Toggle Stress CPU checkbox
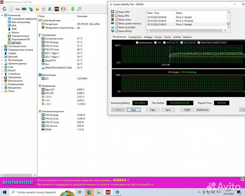Viewport: 245px width, 196px height. (x=117, y=12)
